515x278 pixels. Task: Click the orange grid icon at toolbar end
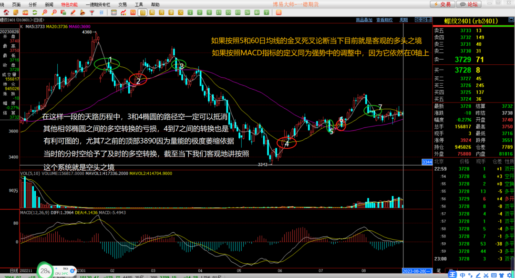[278, 12]
